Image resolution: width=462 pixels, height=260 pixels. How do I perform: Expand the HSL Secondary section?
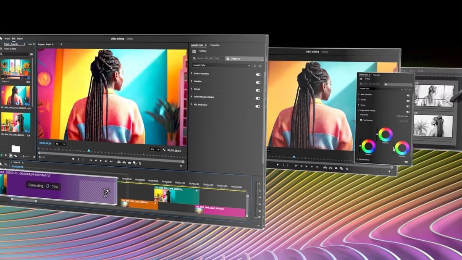(x=192, y=104)
